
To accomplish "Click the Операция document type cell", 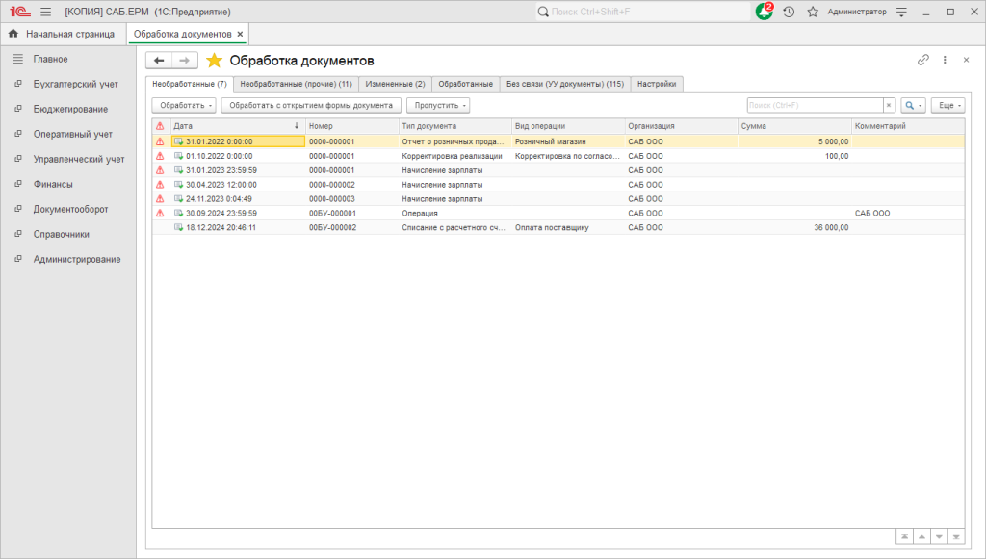I will point(454,213).
